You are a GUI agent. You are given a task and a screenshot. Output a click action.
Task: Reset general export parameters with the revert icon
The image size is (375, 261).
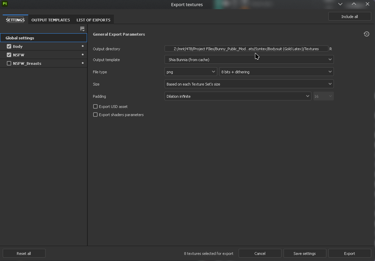click(x=367, y=34)
